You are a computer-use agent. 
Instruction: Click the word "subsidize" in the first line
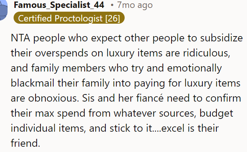pos(221,38)
